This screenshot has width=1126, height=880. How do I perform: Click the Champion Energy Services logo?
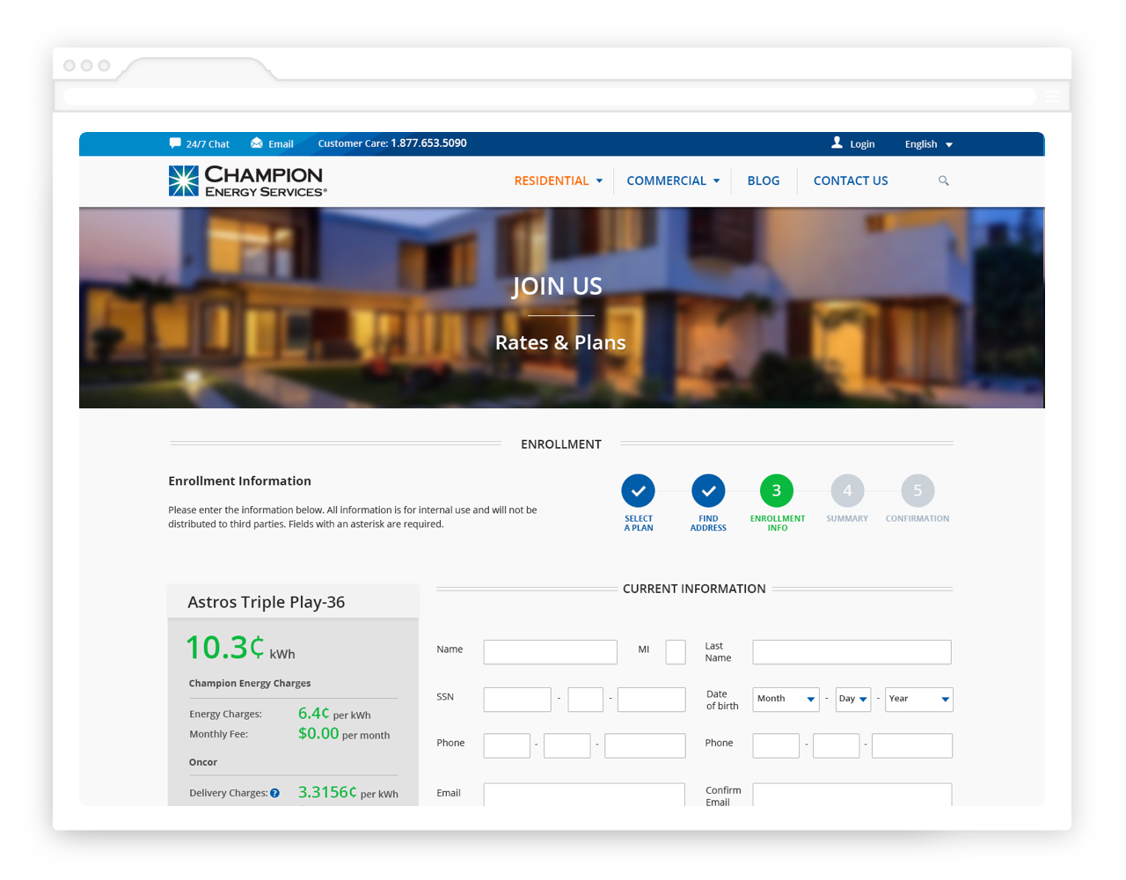click(248, 180)
